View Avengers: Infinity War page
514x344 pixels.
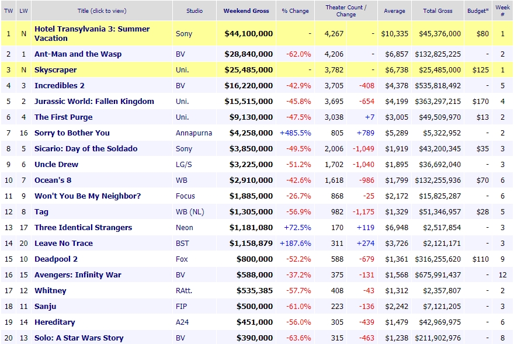tap(78, 275)
